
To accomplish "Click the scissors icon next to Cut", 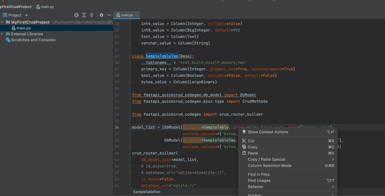I will 244,141.
